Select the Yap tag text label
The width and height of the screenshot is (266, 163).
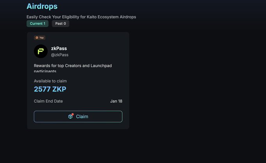click(42, 38)
